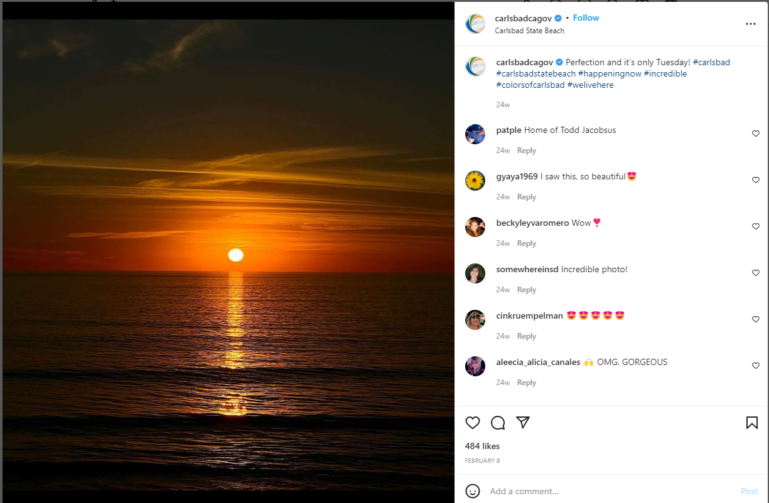Like cinkruempelman's comment heart
Screen dimensions: 769x503
click(756, 319)
